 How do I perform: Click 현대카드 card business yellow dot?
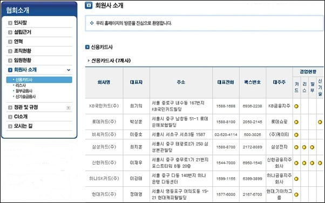296,194
